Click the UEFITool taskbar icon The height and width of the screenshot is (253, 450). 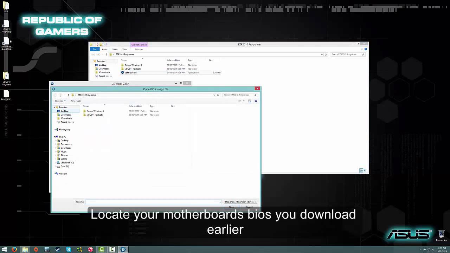point(123,249)
